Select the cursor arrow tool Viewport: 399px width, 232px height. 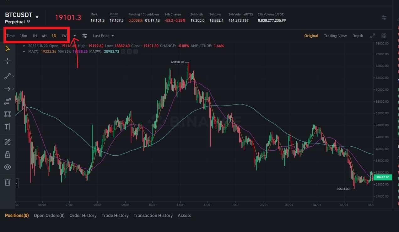[x=8, y=48]
